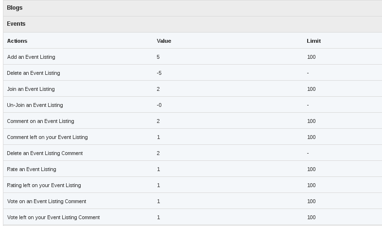The image size is (382, 226).
Task: Click 'Comment on an Event Listing' label
Action: pos(40,121)
